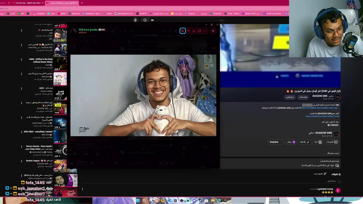This screenshot has width=363, height=204.
Task: Open the Home - Outlaw bookmark
Action: pos(232,14)
